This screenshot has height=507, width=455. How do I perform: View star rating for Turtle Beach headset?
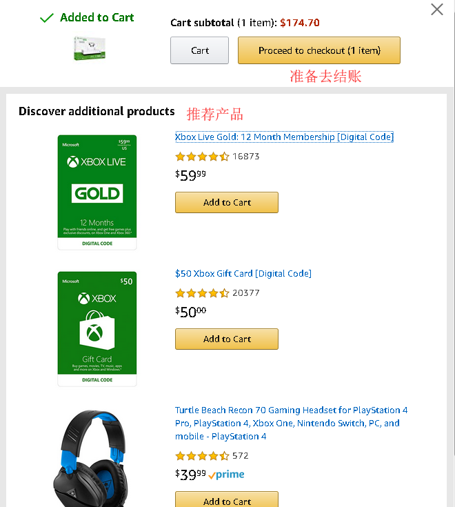(x=202, y=456)
